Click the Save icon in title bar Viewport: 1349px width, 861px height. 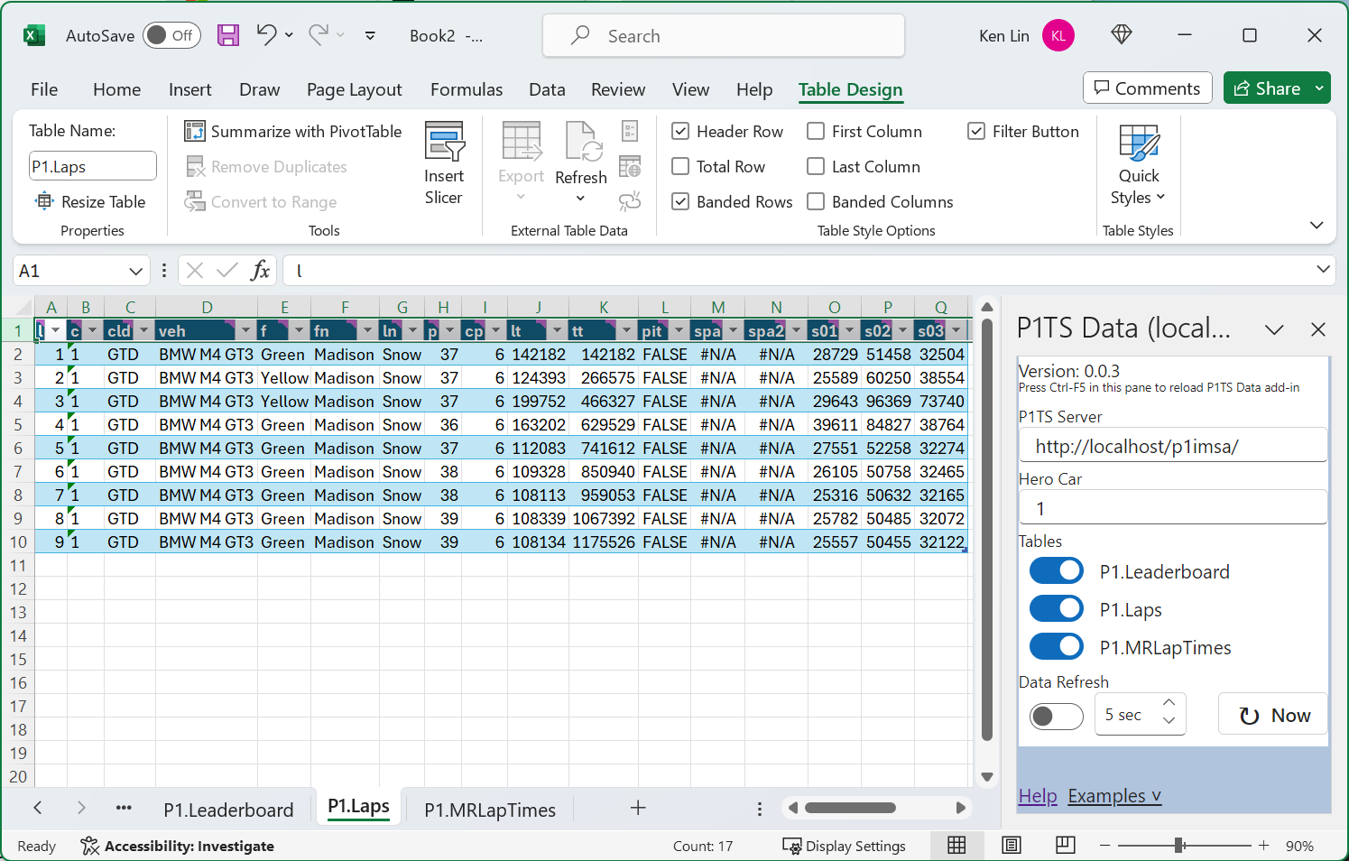[228, 35]
